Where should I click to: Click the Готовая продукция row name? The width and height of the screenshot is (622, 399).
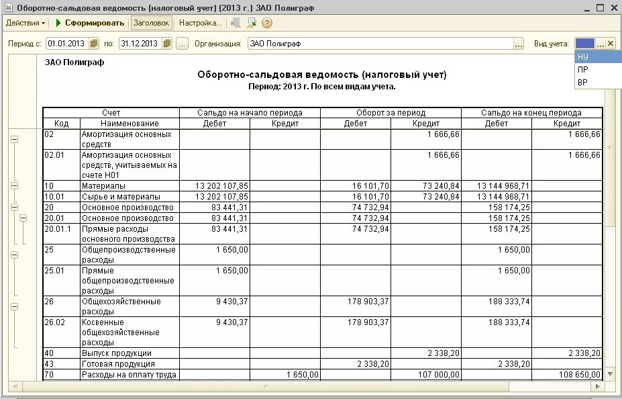pyautogui.click(x=129, y=363)
